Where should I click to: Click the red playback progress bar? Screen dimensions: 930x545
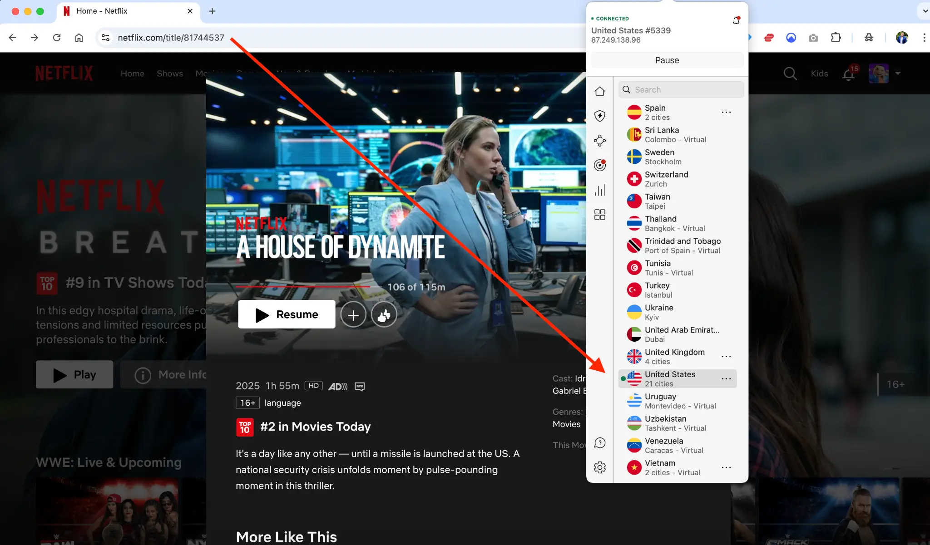pos(302,287)
